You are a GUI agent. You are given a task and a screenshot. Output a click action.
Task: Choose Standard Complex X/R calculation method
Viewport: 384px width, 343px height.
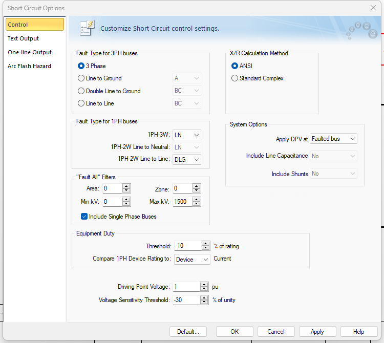pos(235,78)
